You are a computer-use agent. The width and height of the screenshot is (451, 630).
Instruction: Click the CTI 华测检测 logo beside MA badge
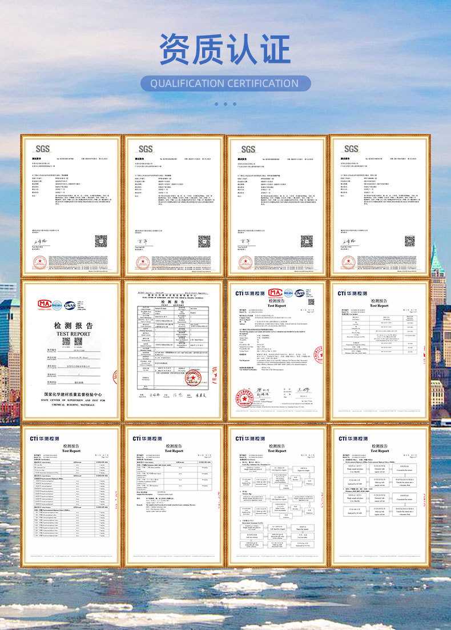click(250, 293)
